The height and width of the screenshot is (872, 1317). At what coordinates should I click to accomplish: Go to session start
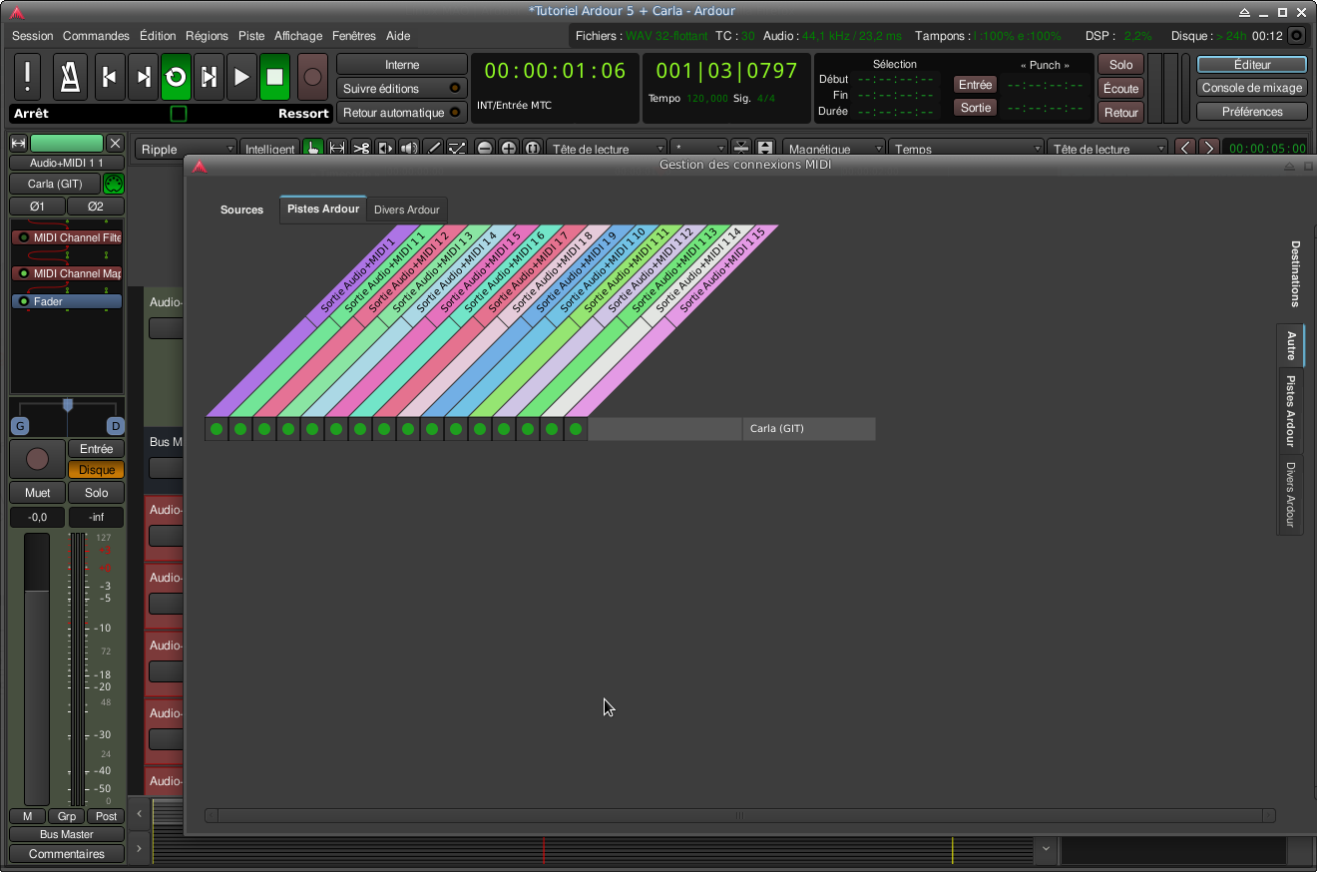110,77
